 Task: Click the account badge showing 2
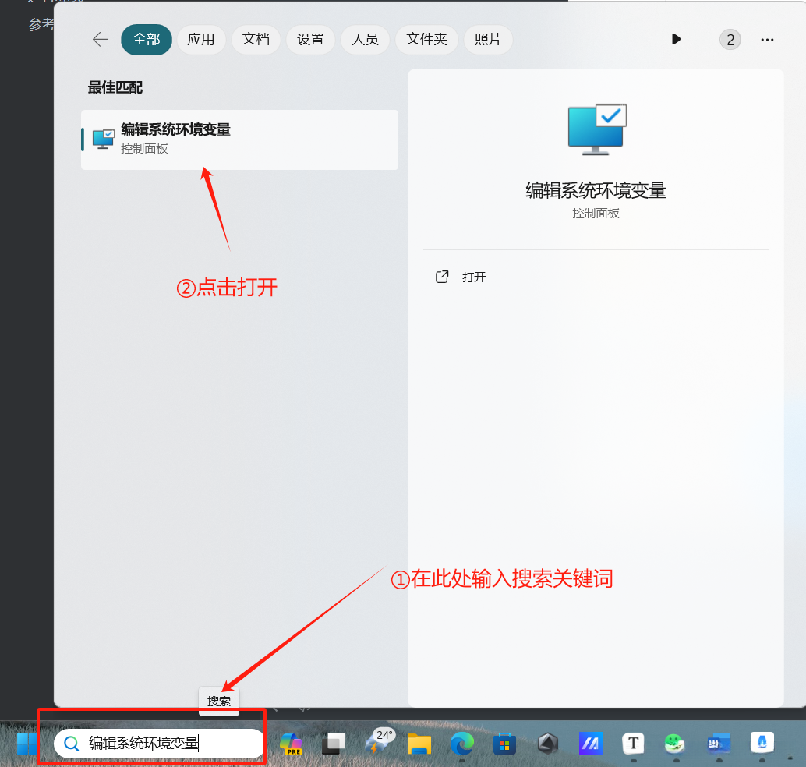[730, 39]
